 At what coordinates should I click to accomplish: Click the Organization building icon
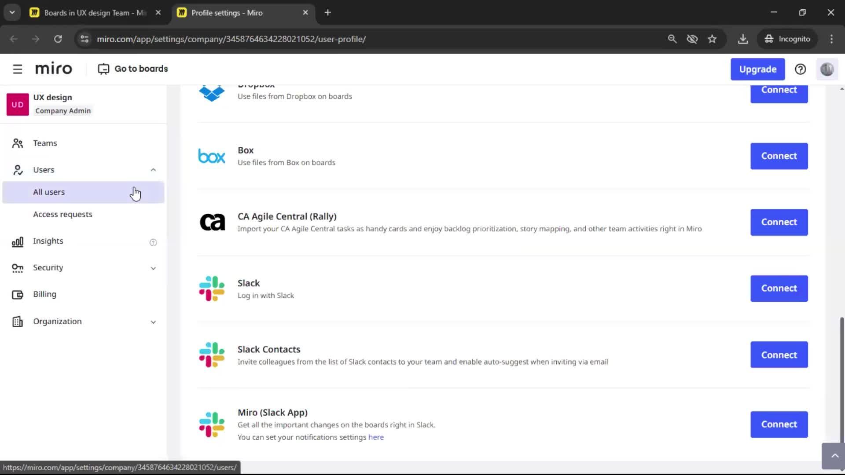click(18, 322)
